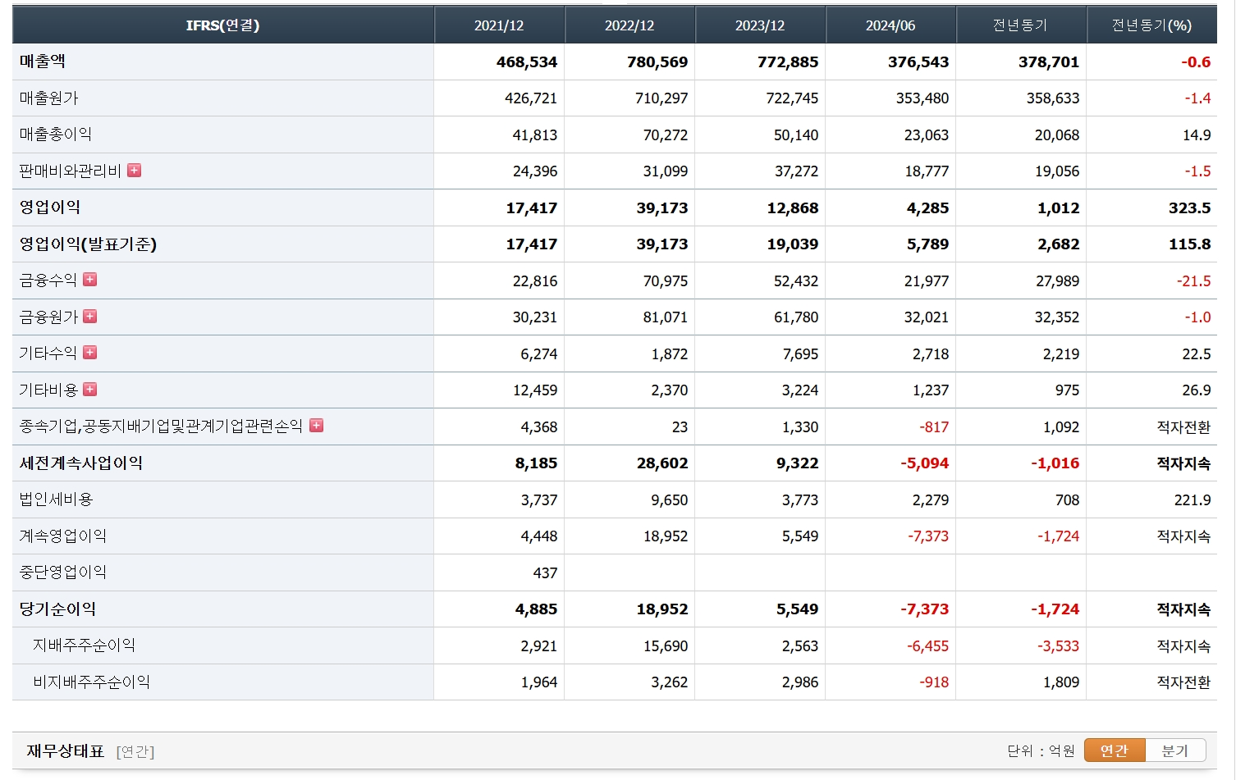Switch to the 분기 view tab
Screen dimensions: 1236x780
coord(1175,750)
